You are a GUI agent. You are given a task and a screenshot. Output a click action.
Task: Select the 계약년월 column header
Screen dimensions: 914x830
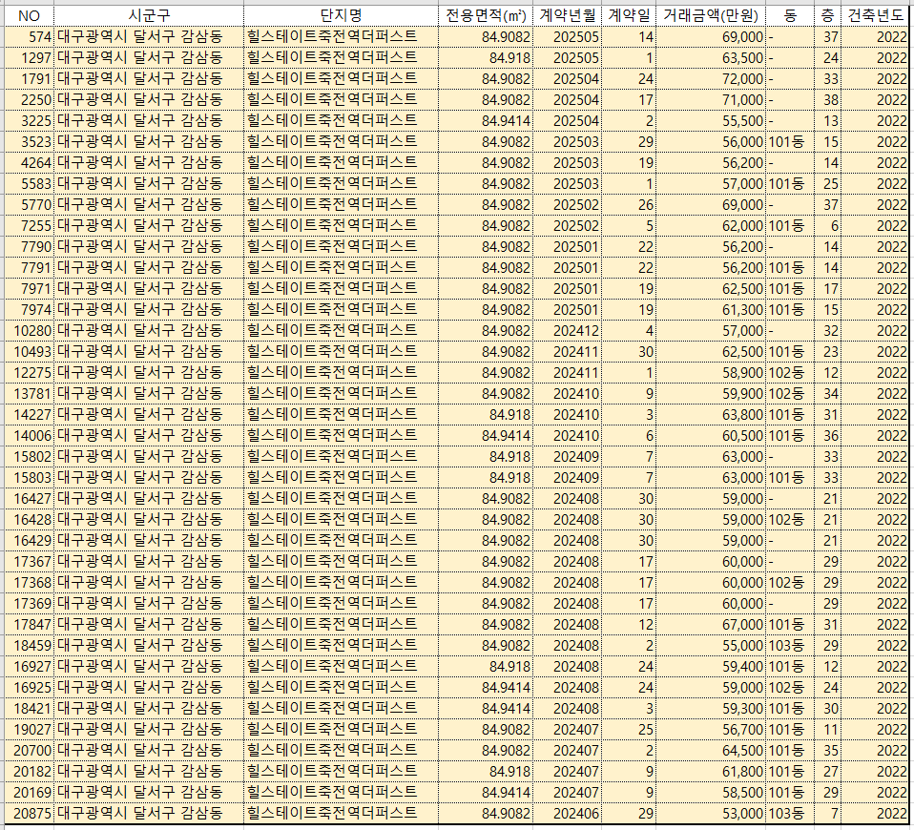pos(567,15)
